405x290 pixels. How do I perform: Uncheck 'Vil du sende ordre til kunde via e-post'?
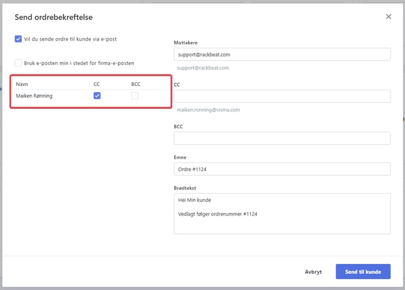tap(19, 39)
